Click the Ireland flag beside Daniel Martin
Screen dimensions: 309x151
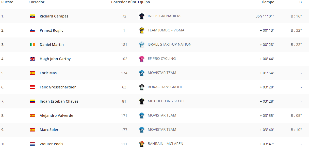[x=32, y=45]
